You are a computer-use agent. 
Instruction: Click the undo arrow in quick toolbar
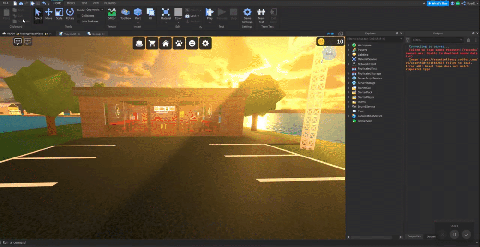44,3
